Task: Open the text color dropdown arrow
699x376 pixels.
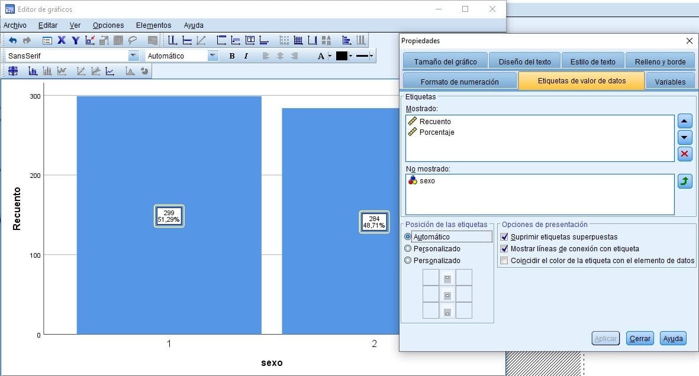Action: click(x=330, y=56)
